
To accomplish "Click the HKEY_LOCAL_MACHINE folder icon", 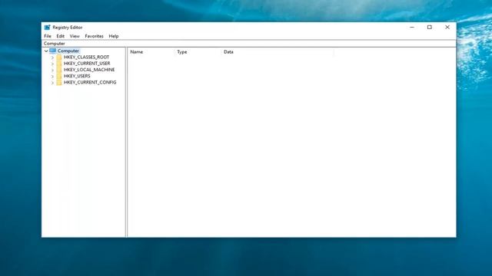I will tap(59, 70).
